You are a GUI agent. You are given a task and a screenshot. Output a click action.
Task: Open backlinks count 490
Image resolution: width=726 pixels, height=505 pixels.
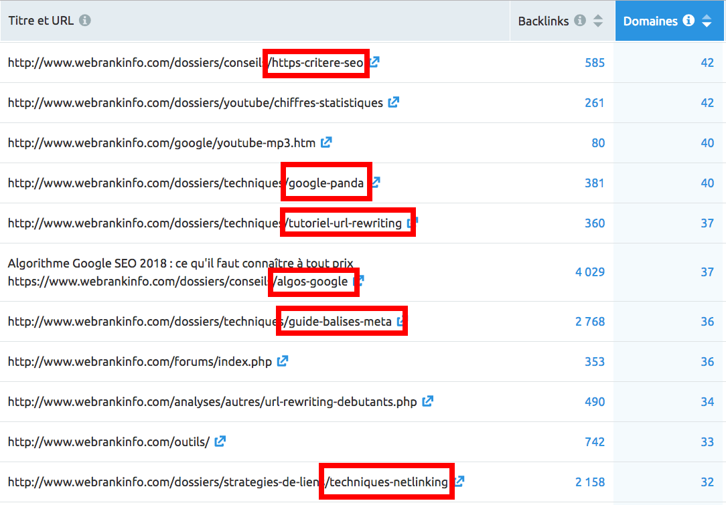point(595,402)
